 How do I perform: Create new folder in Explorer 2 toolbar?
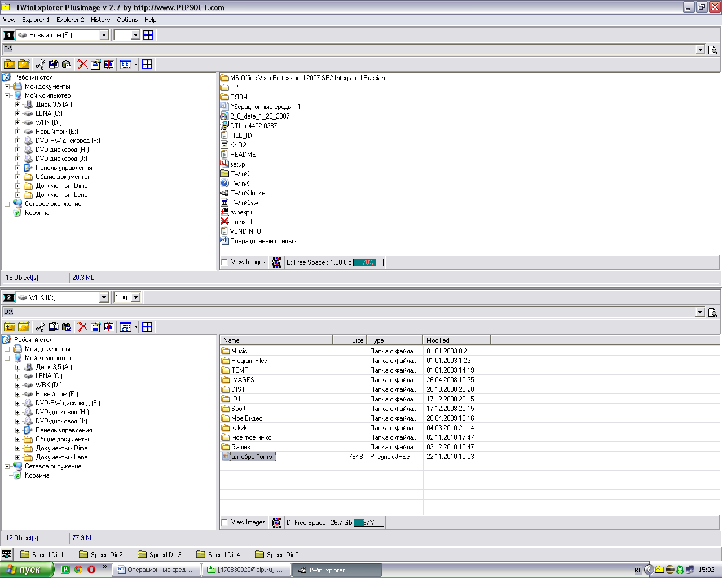pos(24,327)
